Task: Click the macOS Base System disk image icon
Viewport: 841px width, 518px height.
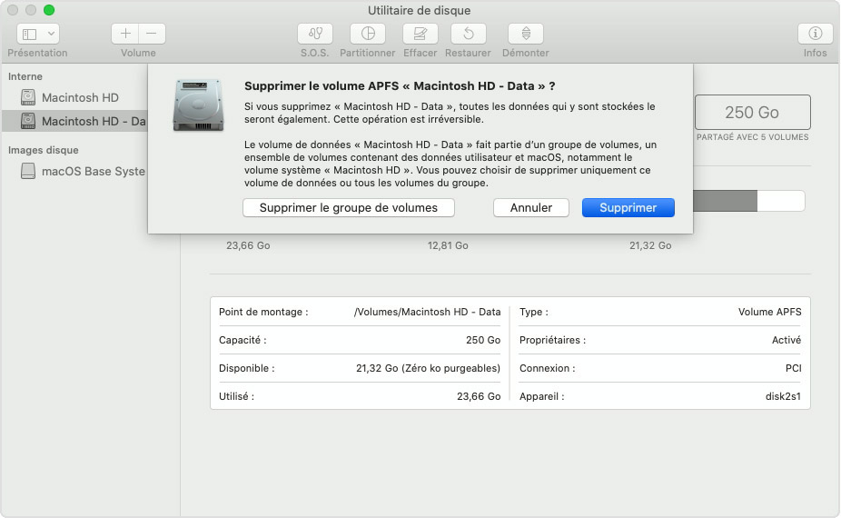Action: click(x=28, y=171)
